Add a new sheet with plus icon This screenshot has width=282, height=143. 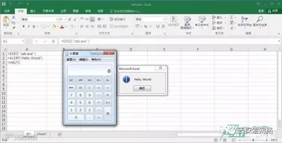pyautogui.click(x=60, y=134)
